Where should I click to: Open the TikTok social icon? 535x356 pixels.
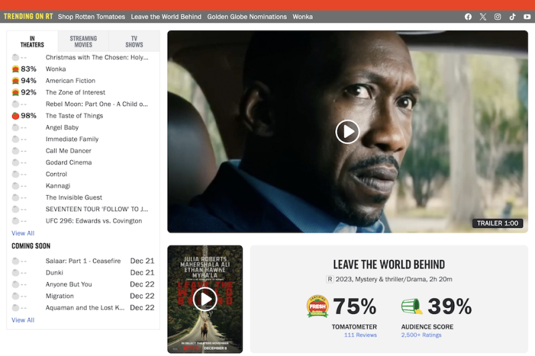(x=512, y=17)
